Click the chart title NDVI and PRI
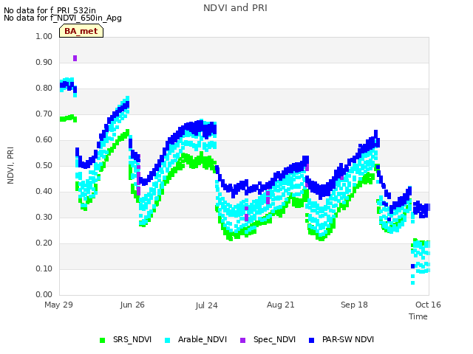Screen dimensions: 473x354 (235, 8)
